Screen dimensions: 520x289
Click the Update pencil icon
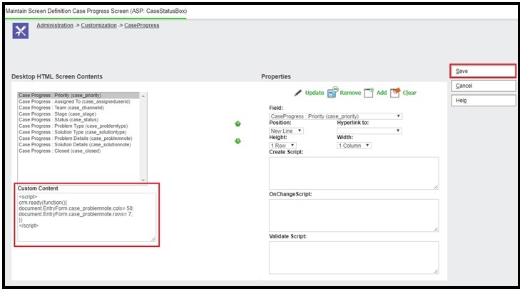[298, 93]
